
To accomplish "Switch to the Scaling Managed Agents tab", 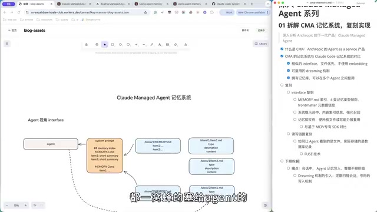I will 112,4.
